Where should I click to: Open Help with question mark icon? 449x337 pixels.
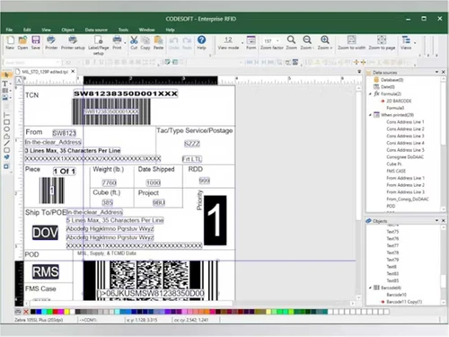pyautogui.click(x=201, y=40)
